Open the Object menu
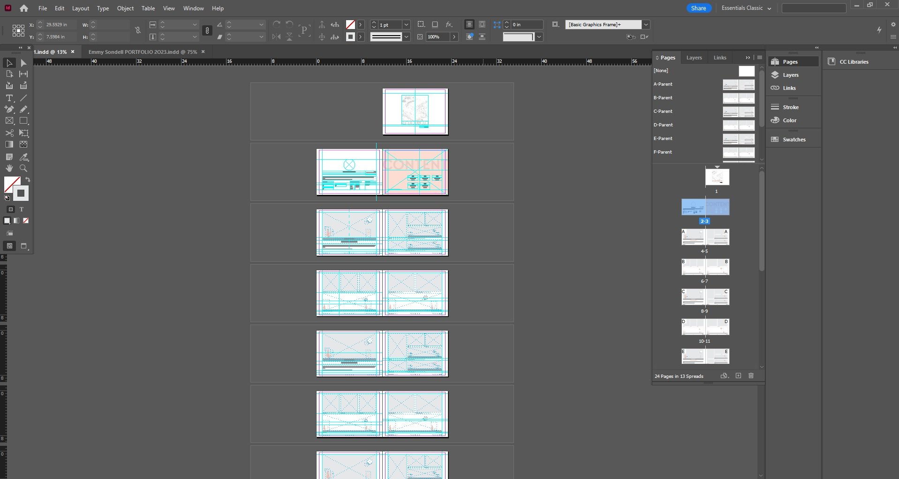 pyautogui.click(x=125, y=8)
